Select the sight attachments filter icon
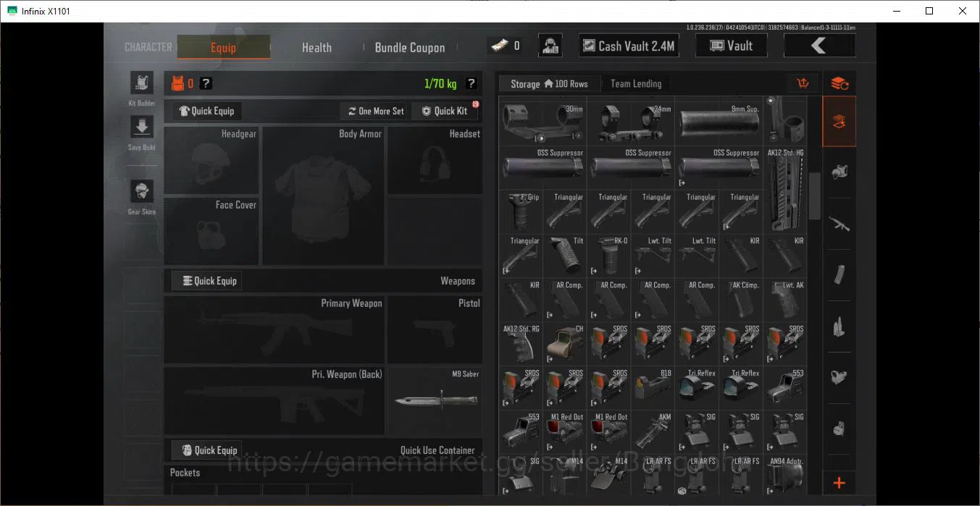This screenshot has height=506, width=980. 839,377
